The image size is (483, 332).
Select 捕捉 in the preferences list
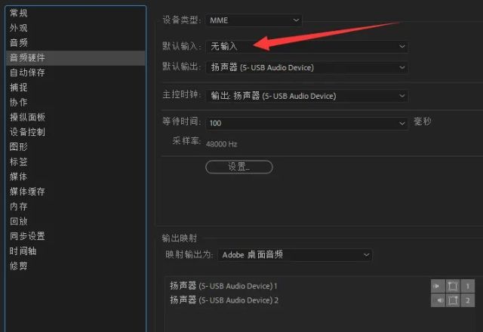[75, 88]
